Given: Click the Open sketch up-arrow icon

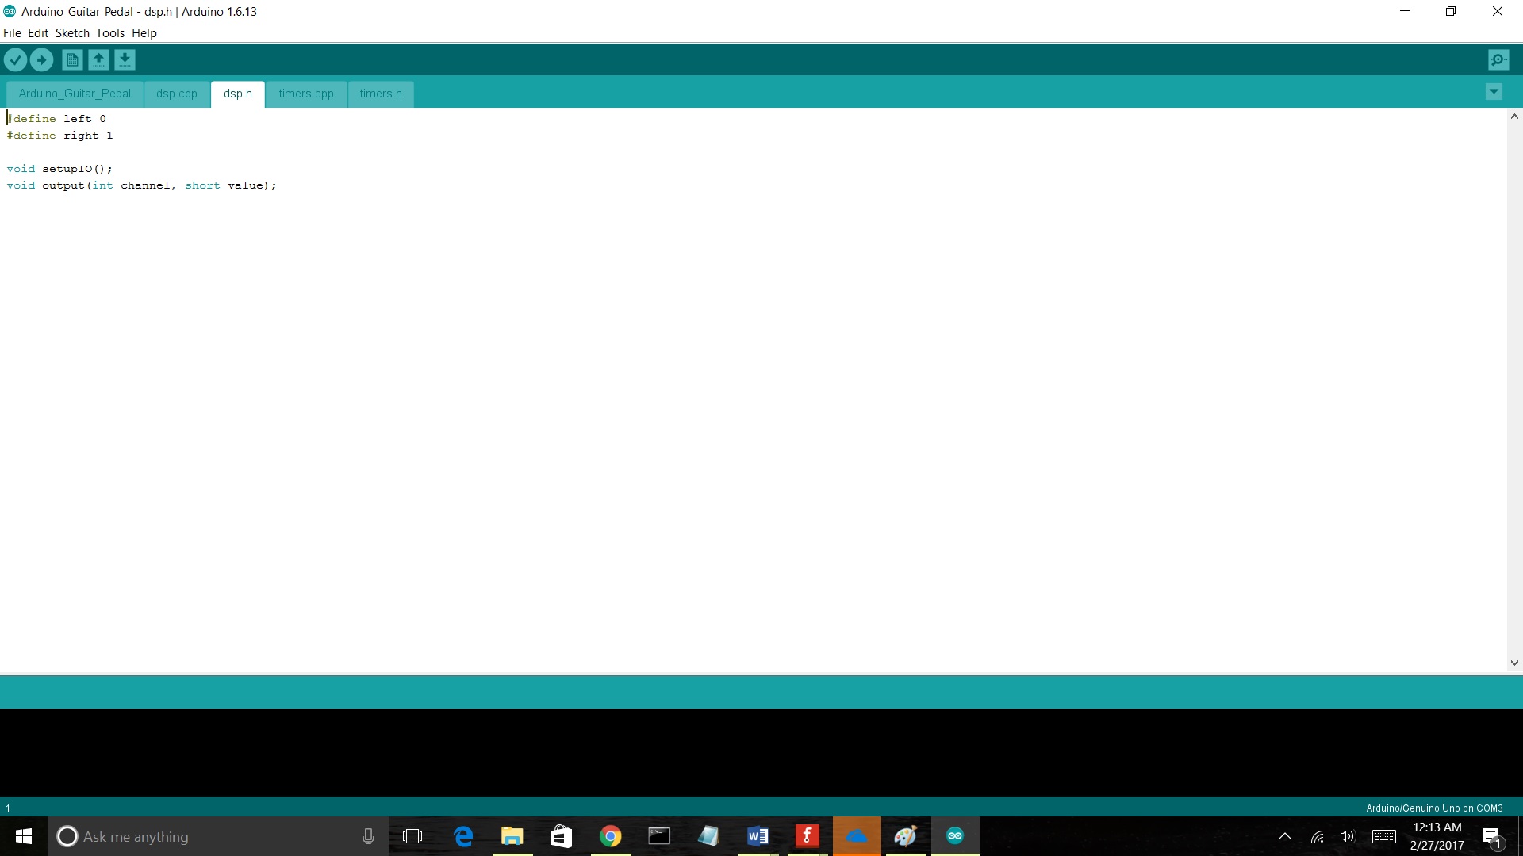Looking at the screenshot, I should click(x=98, y=59).
